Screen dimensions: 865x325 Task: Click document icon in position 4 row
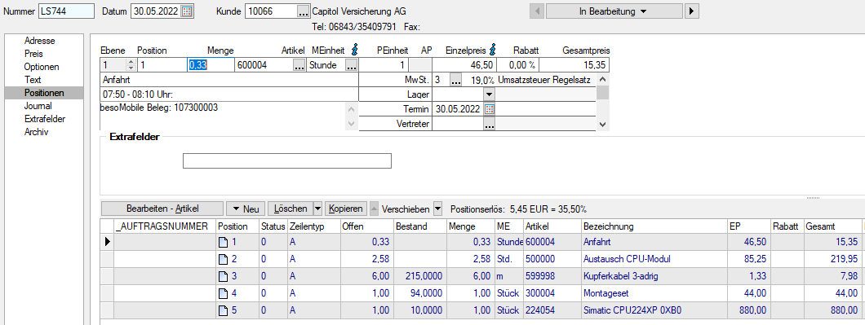point(224,292)
